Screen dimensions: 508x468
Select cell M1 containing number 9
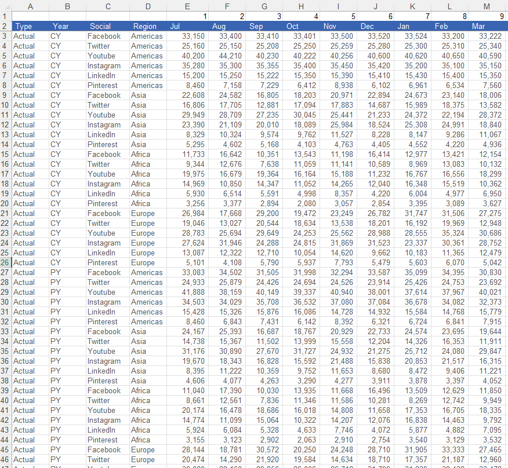pos(487,16)
